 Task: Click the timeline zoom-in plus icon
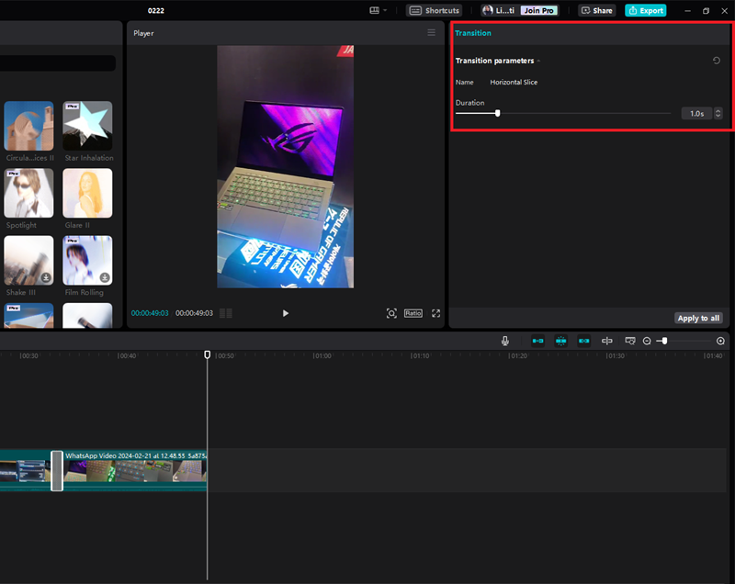tap(720, 341)
